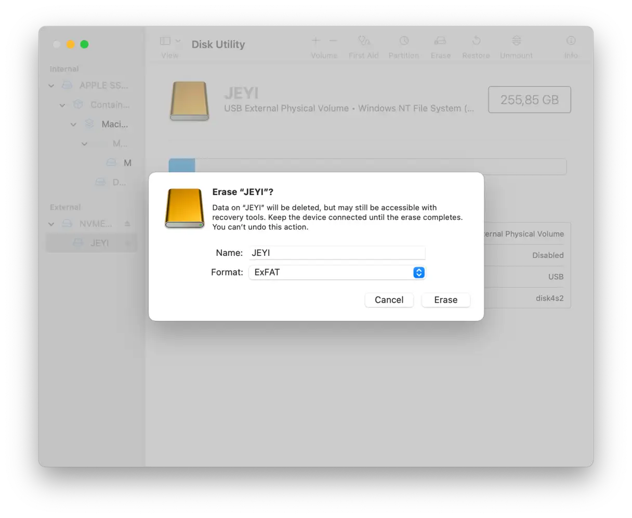Open the Info panel icon
632x518 pixels.
coord(571,41)
